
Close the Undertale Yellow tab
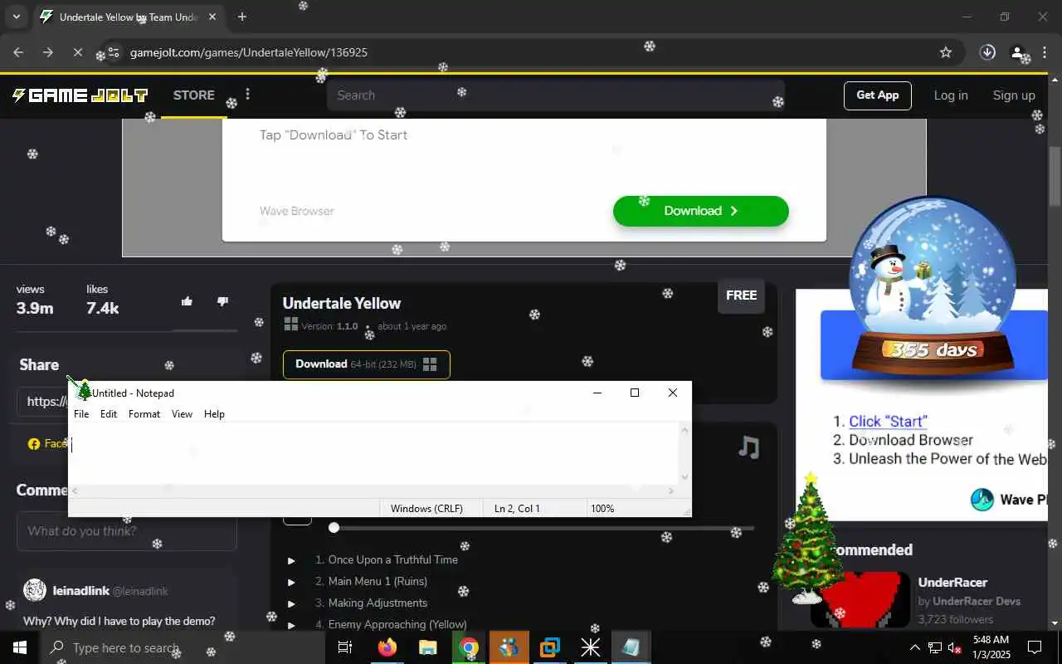click(212, 17)
